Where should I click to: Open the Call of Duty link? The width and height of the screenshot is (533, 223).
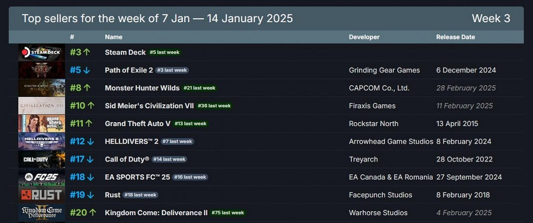(127, 159)
